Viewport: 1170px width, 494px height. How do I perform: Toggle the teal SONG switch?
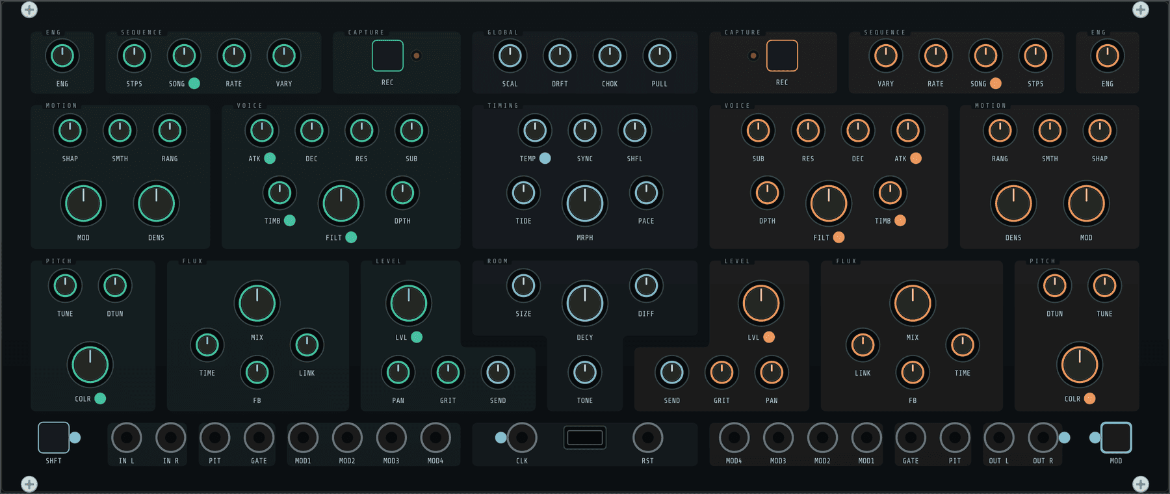tap(194, 83)
